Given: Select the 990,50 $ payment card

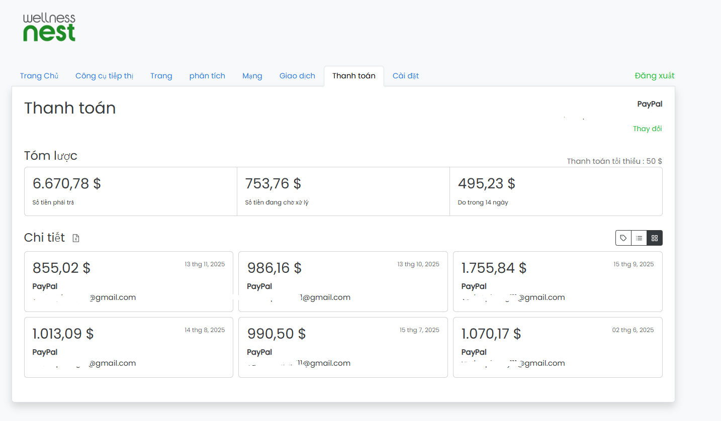Looking at the screenshot, I should pos(343,347).
